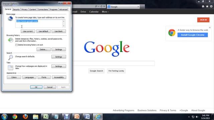Open volume control in system tray
The width and height of the screenshot is (214, 120).
197,117
